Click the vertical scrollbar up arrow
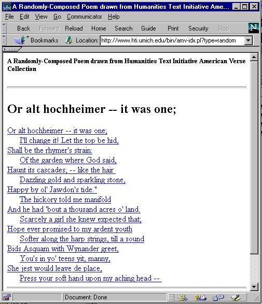 tap(254, 57)
